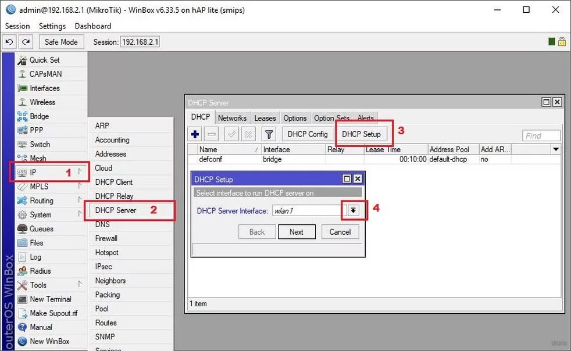The width and height of the screenshot is (571, 351).
Task: Select DHCP Server in the IP submenu
Action: (130, 210)
